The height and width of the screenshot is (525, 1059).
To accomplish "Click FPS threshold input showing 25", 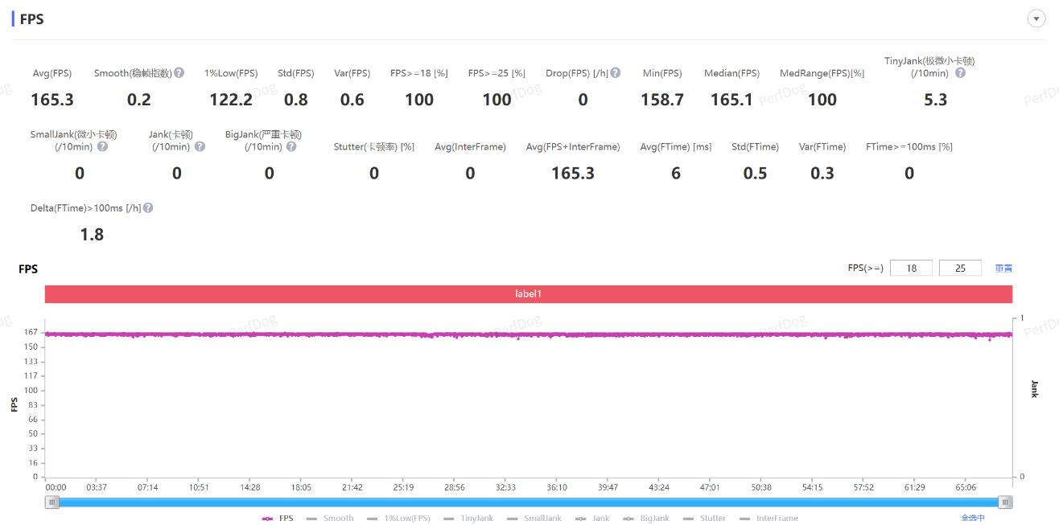I will [x=959, y=269].
